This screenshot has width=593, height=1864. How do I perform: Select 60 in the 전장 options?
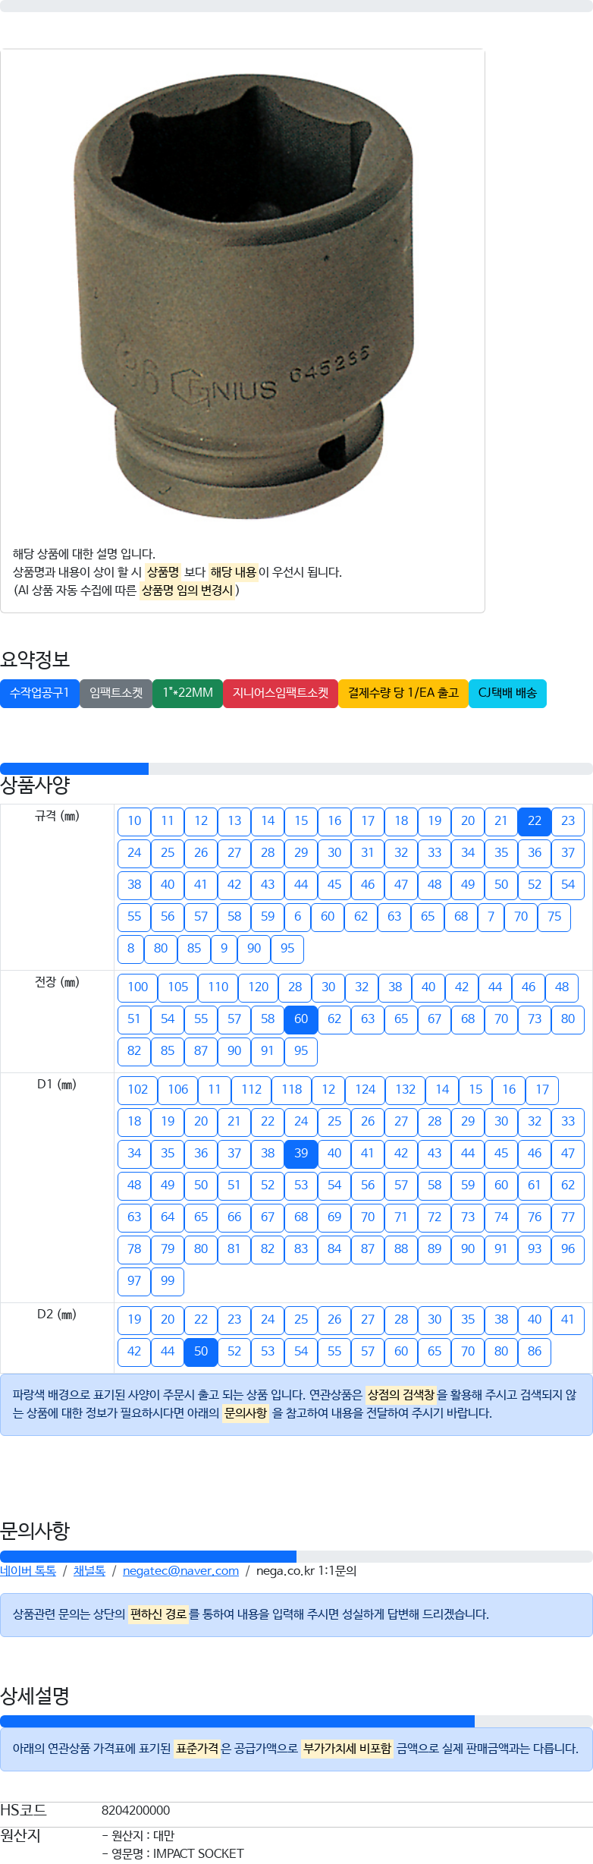tap(301, 1019)
